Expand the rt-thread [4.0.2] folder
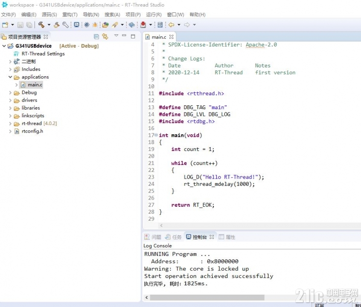Viewport: 361px width, 307px height. [10, 124]
